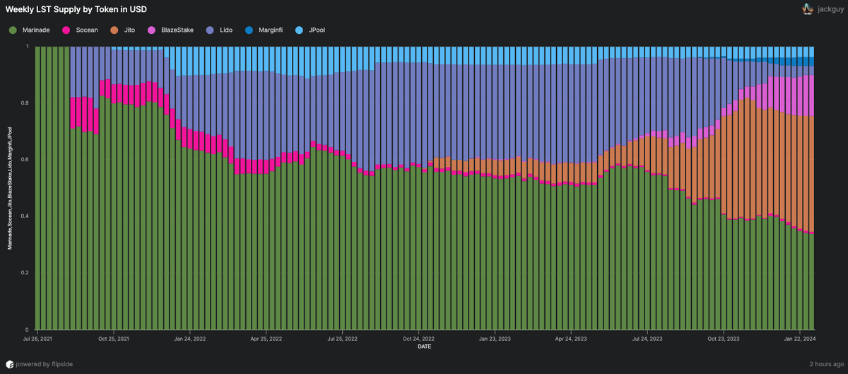Click the 0.4 y-axis tick label
Screen dimensions: 848x374
[x=25, y=216]
